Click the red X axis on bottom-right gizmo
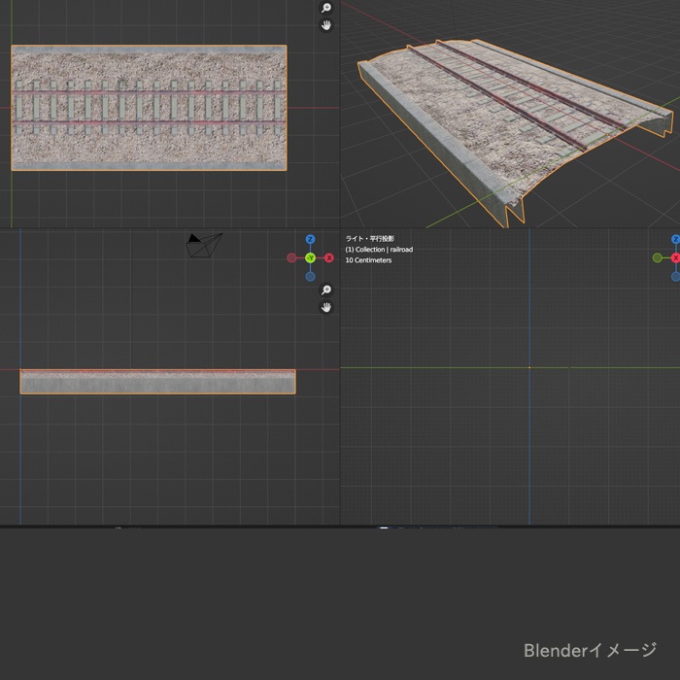This screenshot has height=680, width=680. (x=676, y=258)
